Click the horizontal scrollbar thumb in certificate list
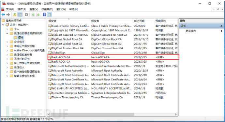 click(x=92, y=114)
